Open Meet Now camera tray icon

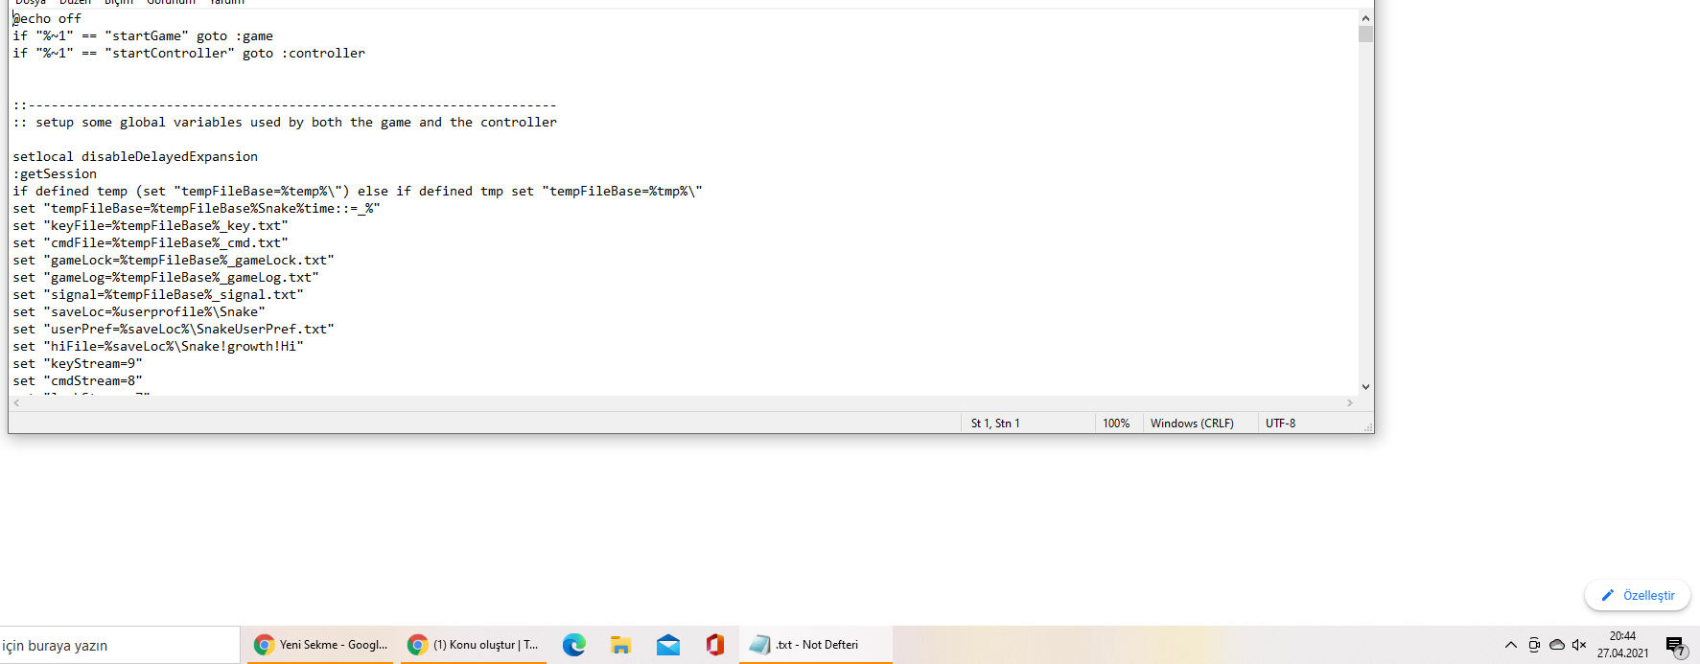click(1534, 645)
